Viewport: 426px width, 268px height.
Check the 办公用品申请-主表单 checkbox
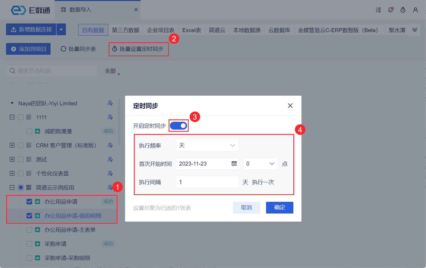click(29, 230)
